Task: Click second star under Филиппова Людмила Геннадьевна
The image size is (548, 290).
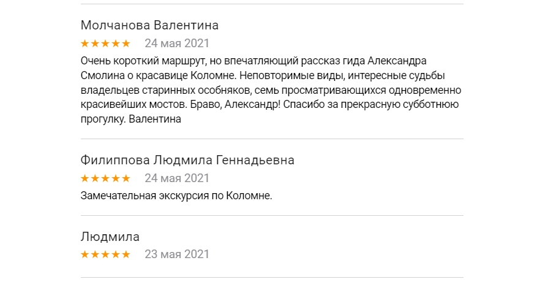Action: (95, 178)
